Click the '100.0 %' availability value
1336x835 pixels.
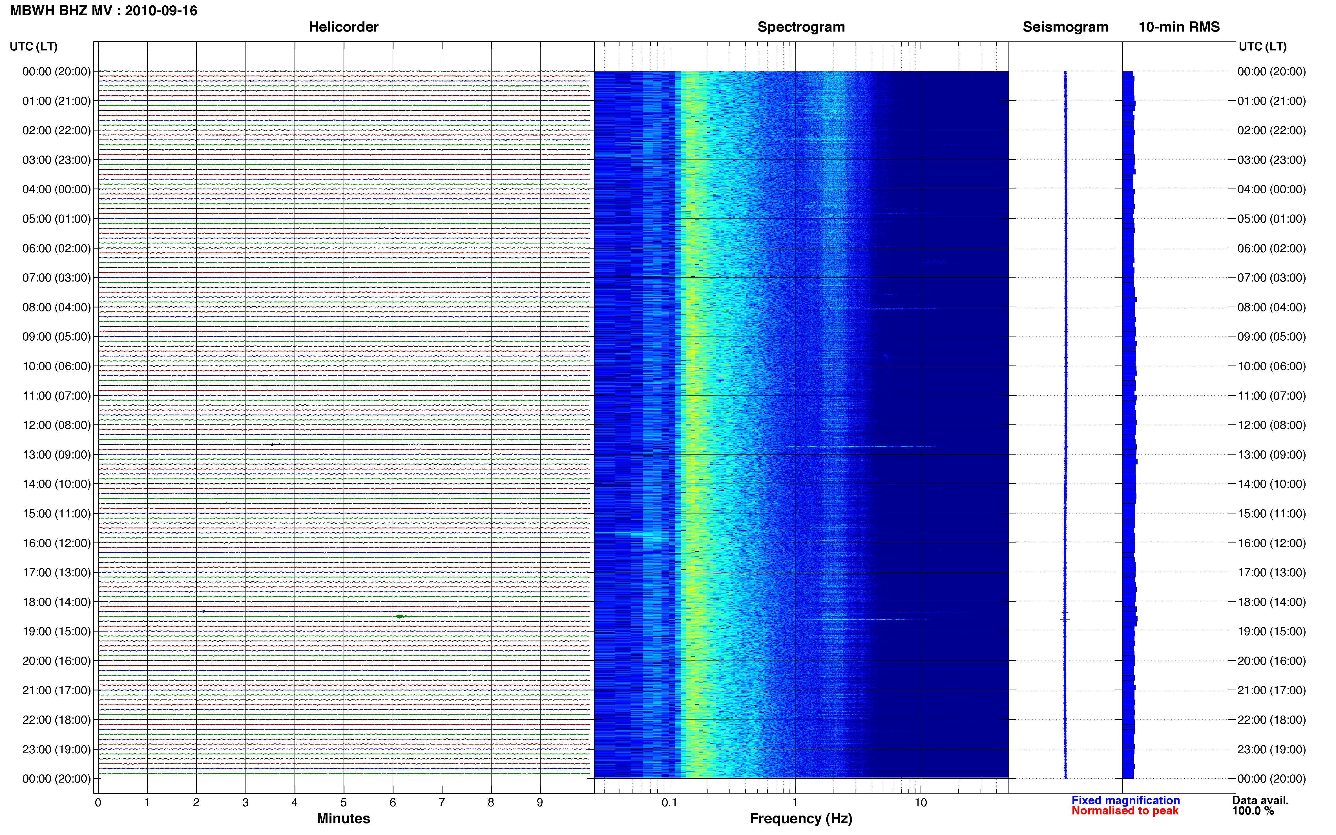1253,811
